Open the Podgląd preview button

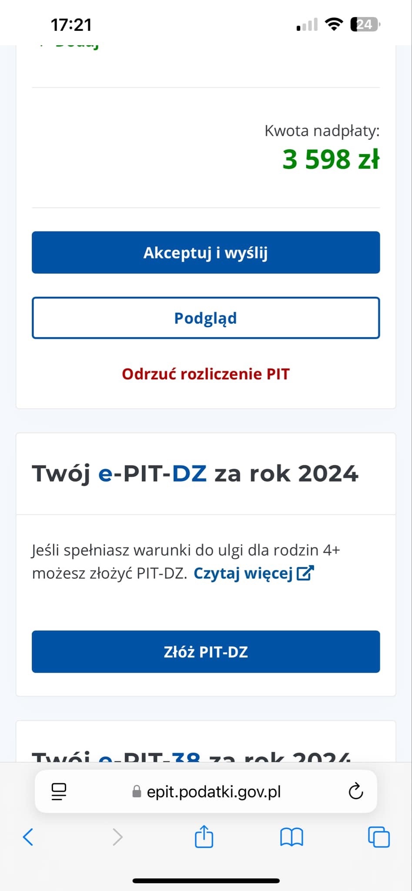click(x=206, y=318)
